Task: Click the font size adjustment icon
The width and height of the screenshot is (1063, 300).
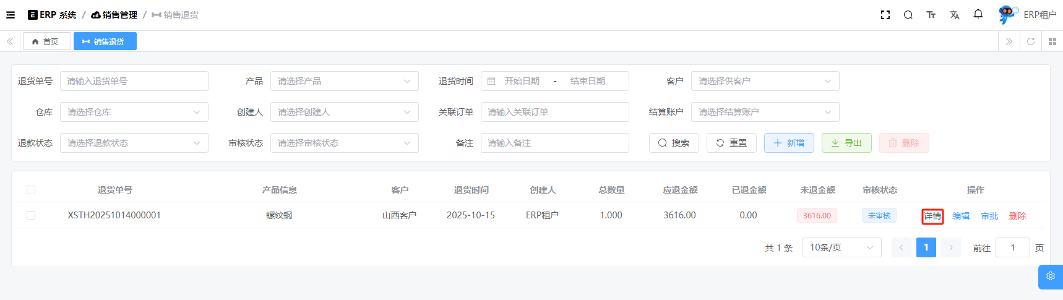Action: [931, 15]
